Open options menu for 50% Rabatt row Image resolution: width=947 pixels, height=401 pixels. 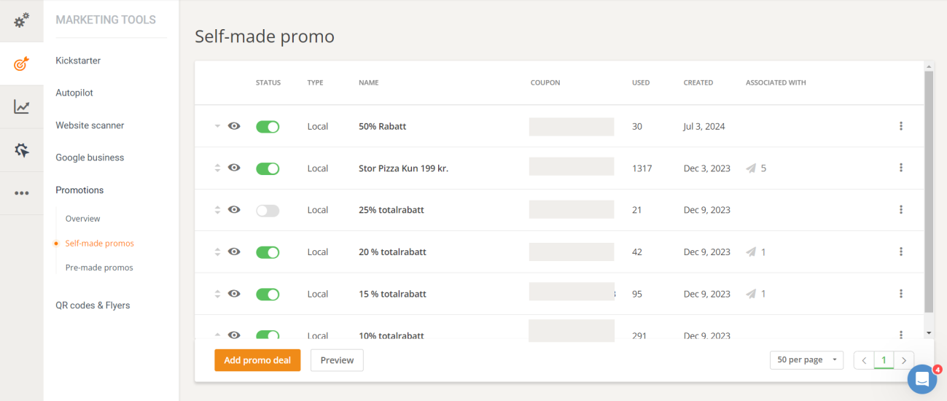pyautogui.click(x=901, y=126)
